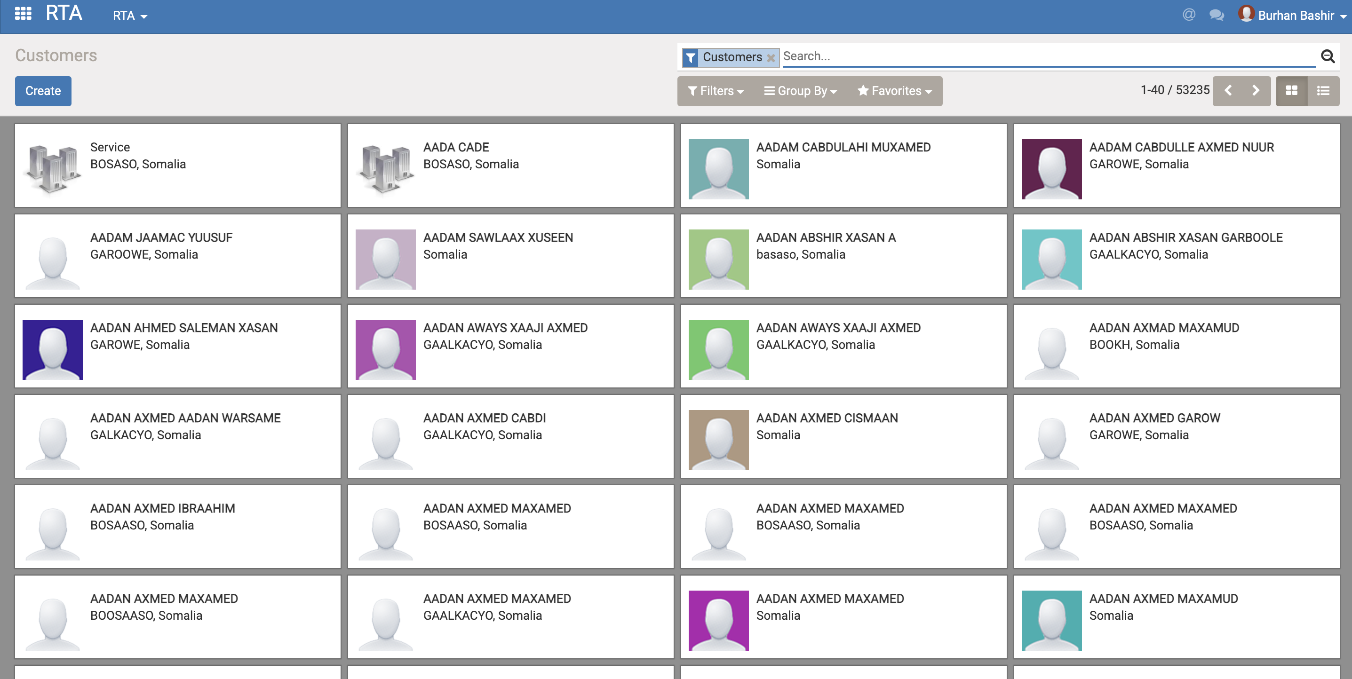Screen dimensions: 1352x679
Task: Open AADAN AXMED MAXAMUD name
Action: (x=1163, y=598)
